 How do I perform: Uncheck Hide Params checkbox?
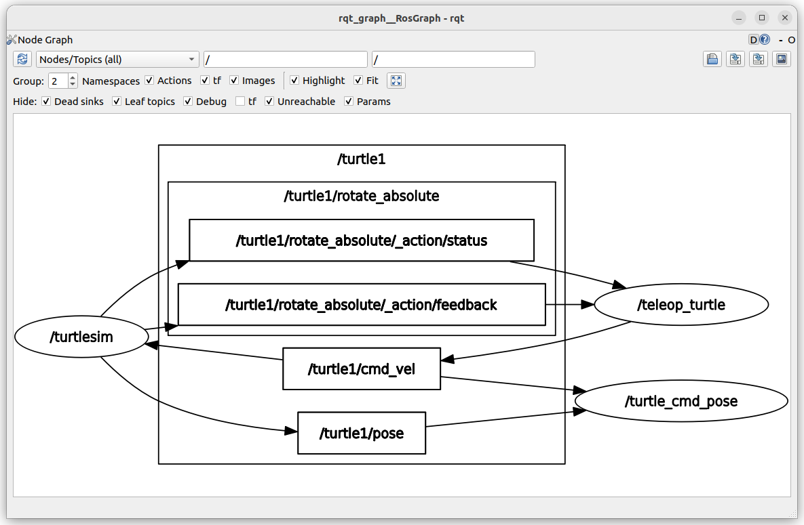(x=349, y=102)
